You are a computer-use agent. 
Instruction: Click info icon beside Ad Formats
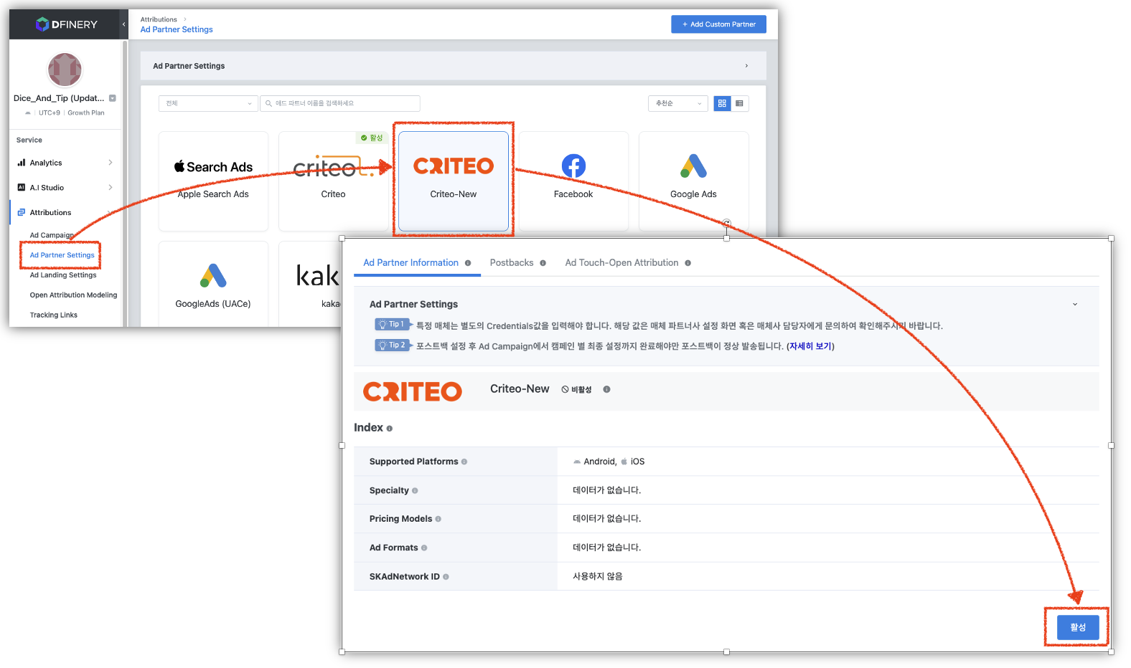pos(424,548)
